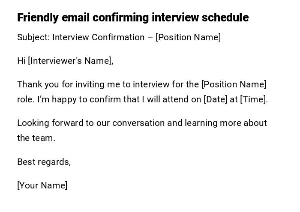Click the word 'conversation'
The image size is (300, 212).
pyautogui.click(x=138, y=123)
